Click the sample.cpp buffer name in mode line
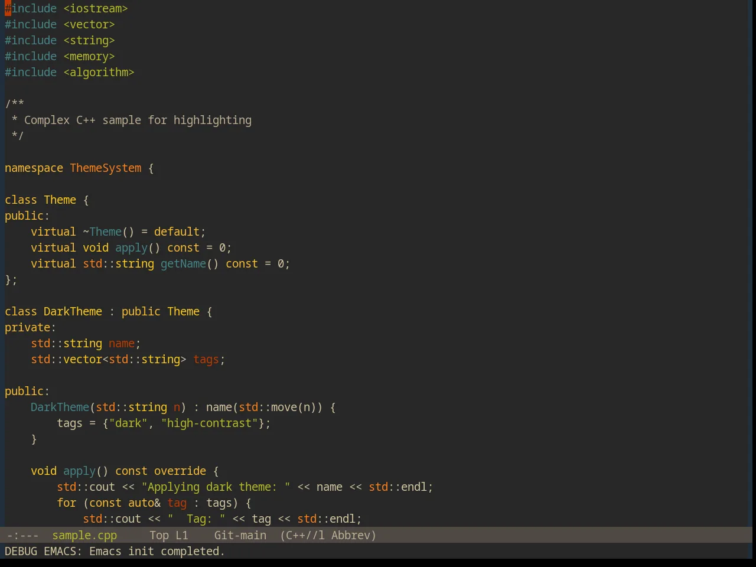This screenshot has height=567, width=756. (84, 536)
